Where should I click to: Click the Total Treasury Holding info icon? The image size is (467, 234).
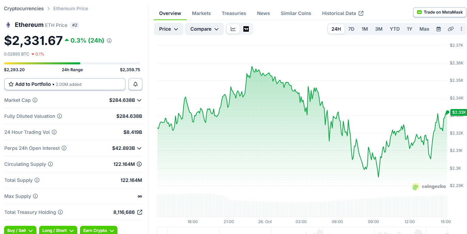(x=60, y=212)
